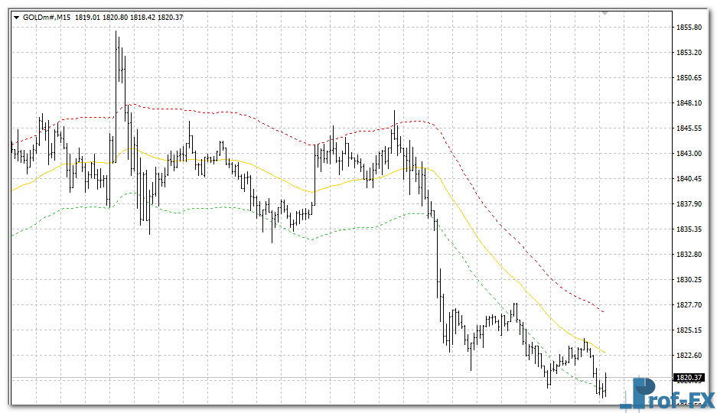Image resolution: width=717 pixels, height=413 pixels.
Task: Click the last price bar on the chart
Action: click(x=605, y=385)
